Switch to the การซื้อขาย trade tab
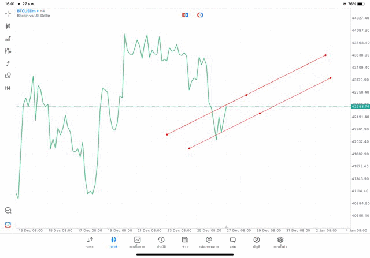 coord(137,242)
